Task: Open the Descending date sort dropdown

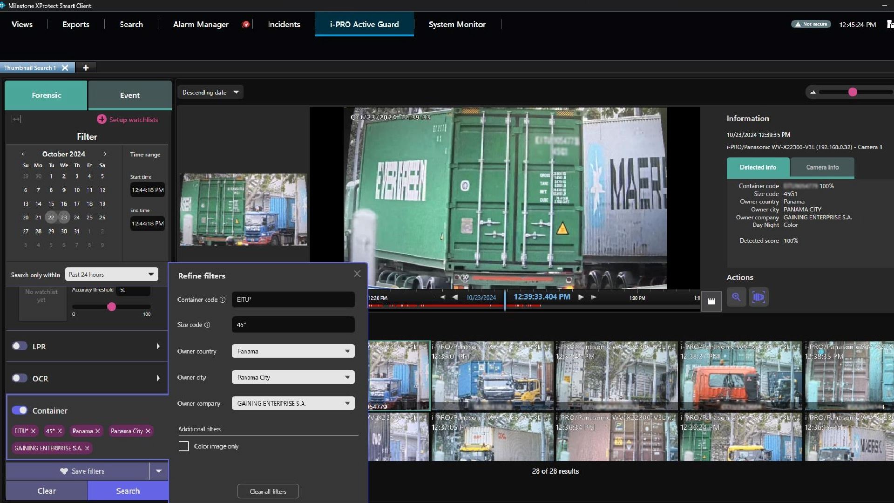Action: click(210, 92)
